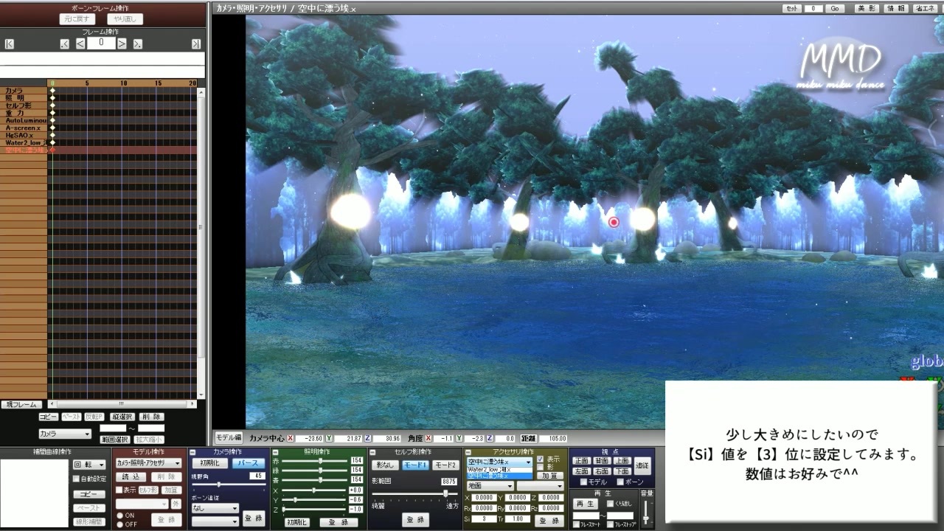The height and width of the screenshot is (531, 944).
Task: Select 影なし shadow mode
Action: pos(385,465)
